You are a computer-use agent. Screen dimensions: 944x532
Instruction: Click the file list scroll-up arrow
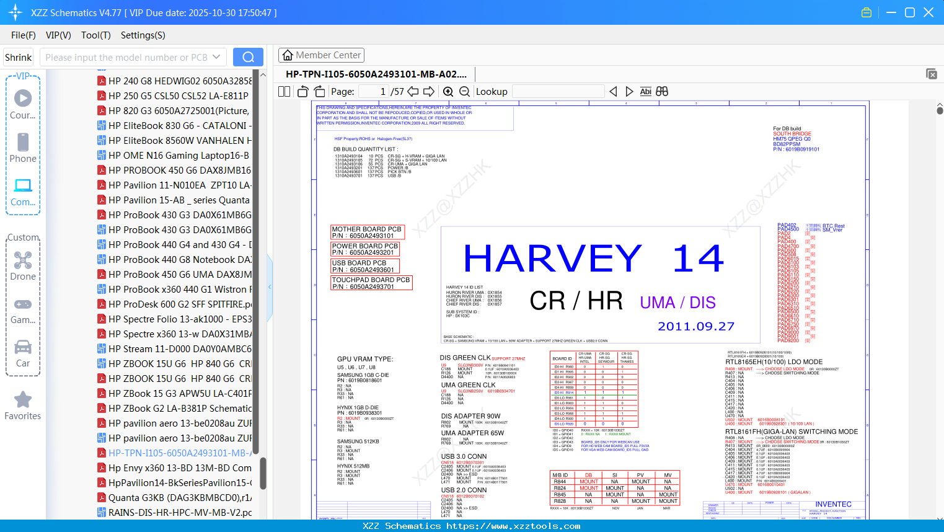point(263,74)
